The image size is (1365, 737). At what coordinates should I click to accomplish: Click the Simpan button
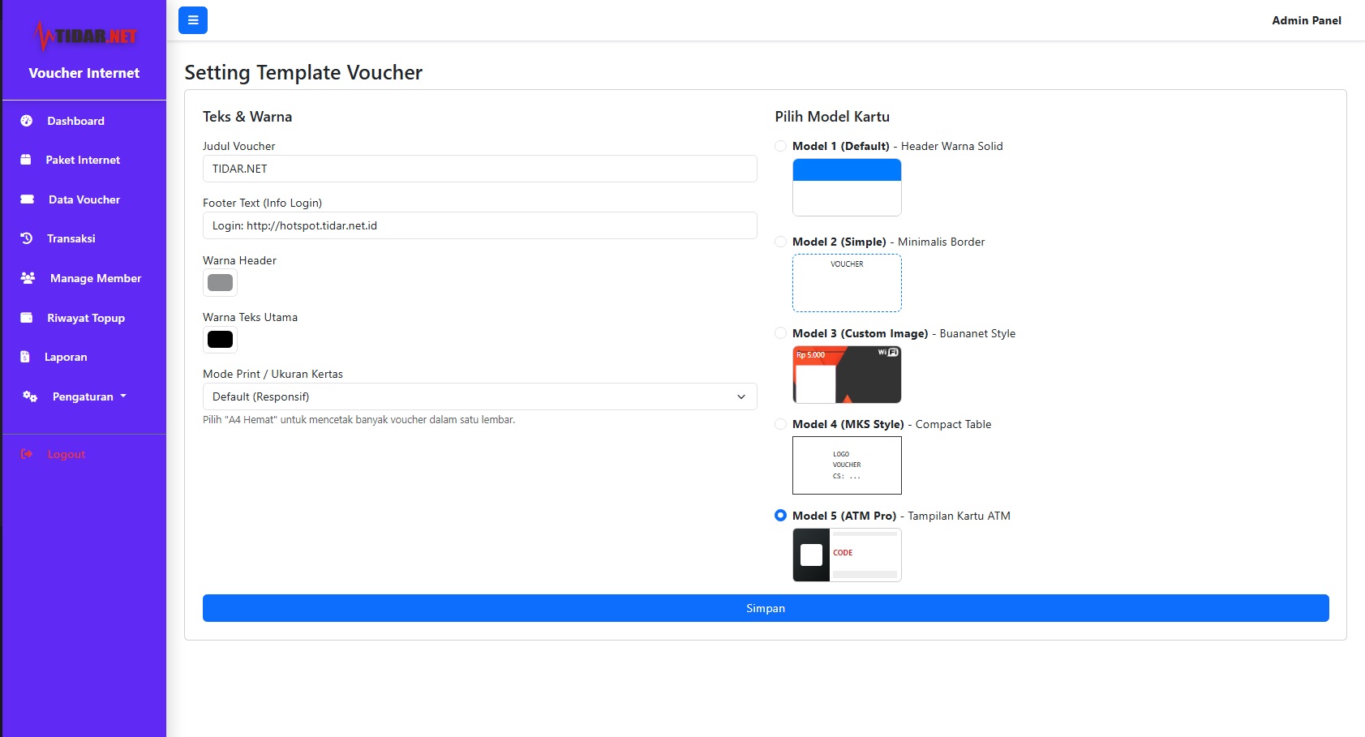766,608
